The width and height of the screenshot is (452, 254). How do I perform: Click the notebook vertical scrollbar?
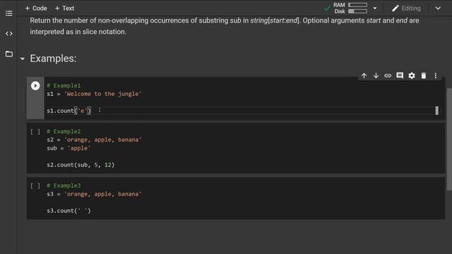point(449,140)
